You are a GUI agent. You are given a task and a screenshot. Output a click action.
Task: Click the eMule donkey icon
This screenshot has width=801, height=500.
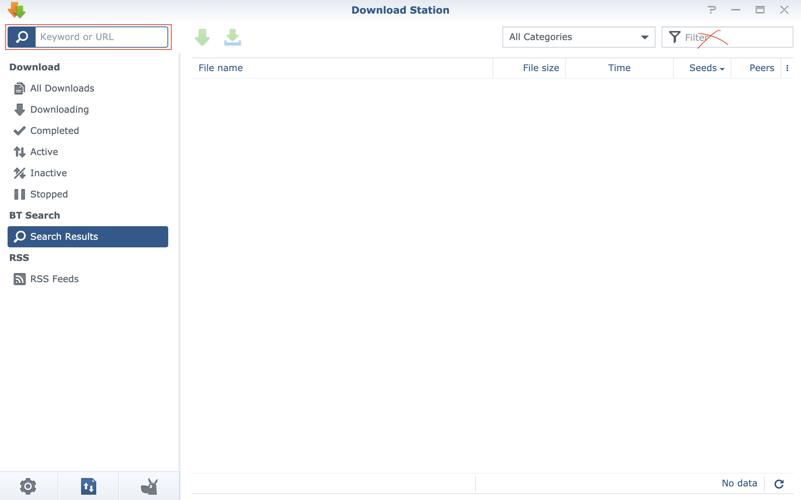pyautogui.click(x=149, y=486)
